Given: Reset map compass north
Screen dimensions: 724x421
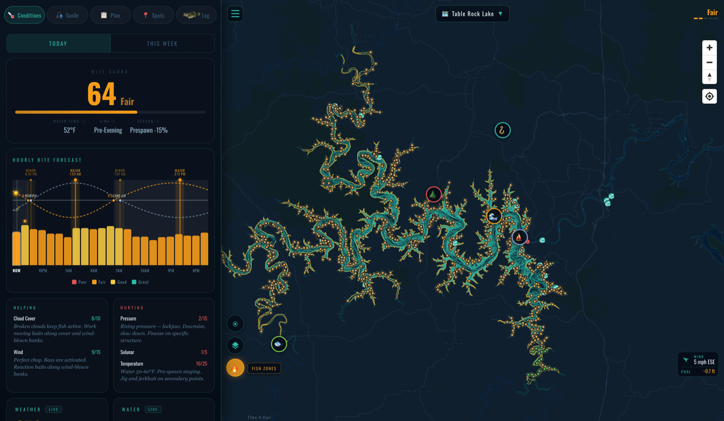Looking at the screenshot, I should pos(710,77).
